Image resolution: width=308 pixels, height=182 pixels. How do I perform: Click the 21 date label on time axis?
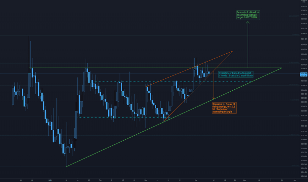pyautogui.click(x=32, y=180)
